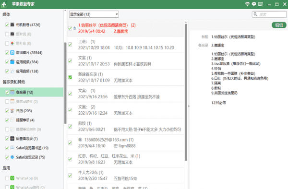The width and height of the screenshot is (288, 189).
Task: Click the app logo in the title bar
Action: click(x=4, y=4)
